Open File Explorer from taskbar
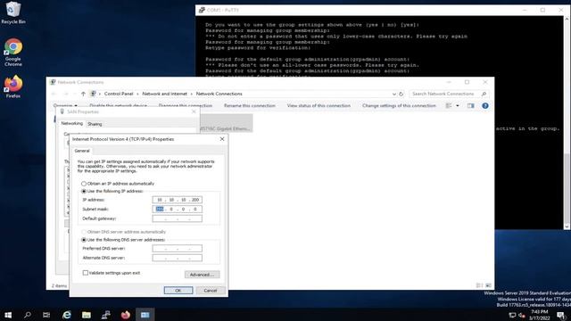The height and width of the screenshot is (321, 571). [87, 315]
